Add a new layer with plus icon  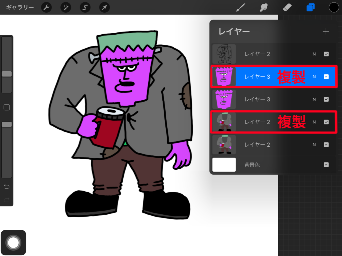click(x=326, y=31)
